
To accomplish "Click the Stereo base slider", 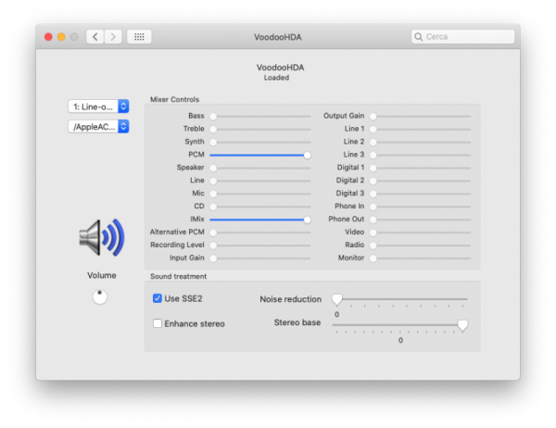I will click(399, 325).
